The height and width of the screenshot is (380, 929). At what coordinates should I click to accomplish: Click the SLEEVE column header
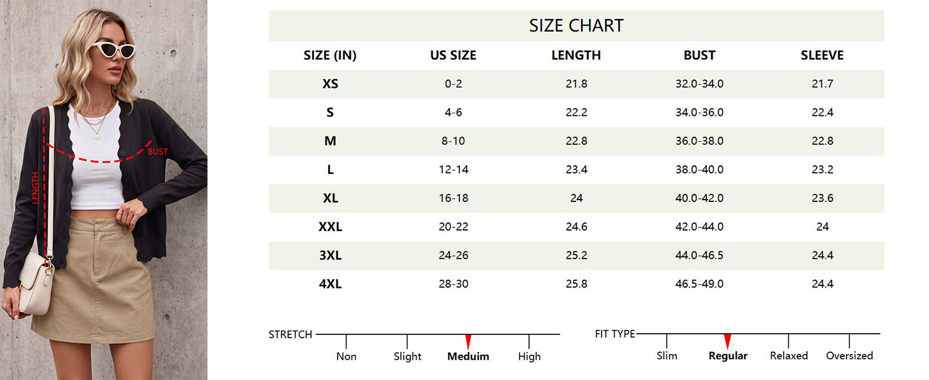click(x=822, y=56)
